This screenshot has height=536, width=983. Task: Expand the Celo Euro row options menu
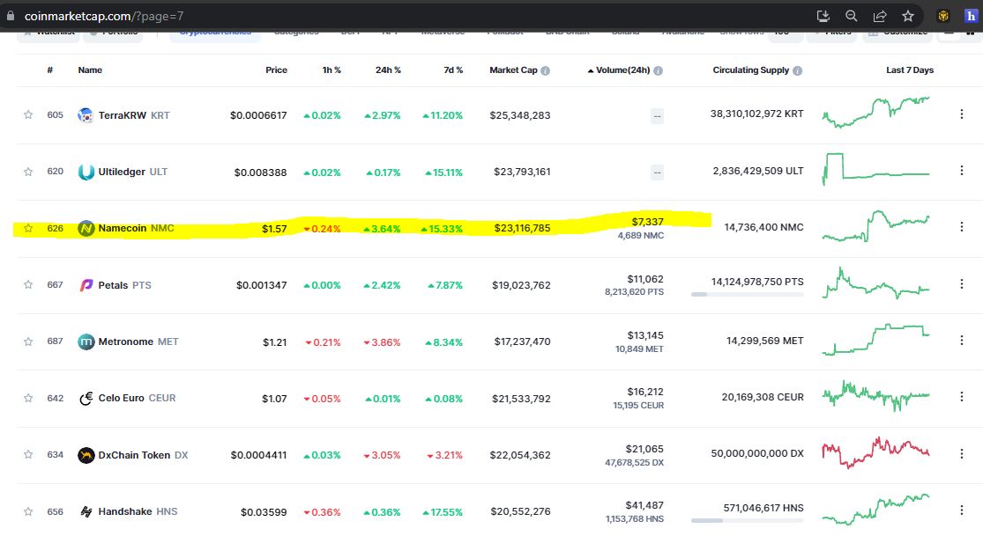tap(962, 396)
